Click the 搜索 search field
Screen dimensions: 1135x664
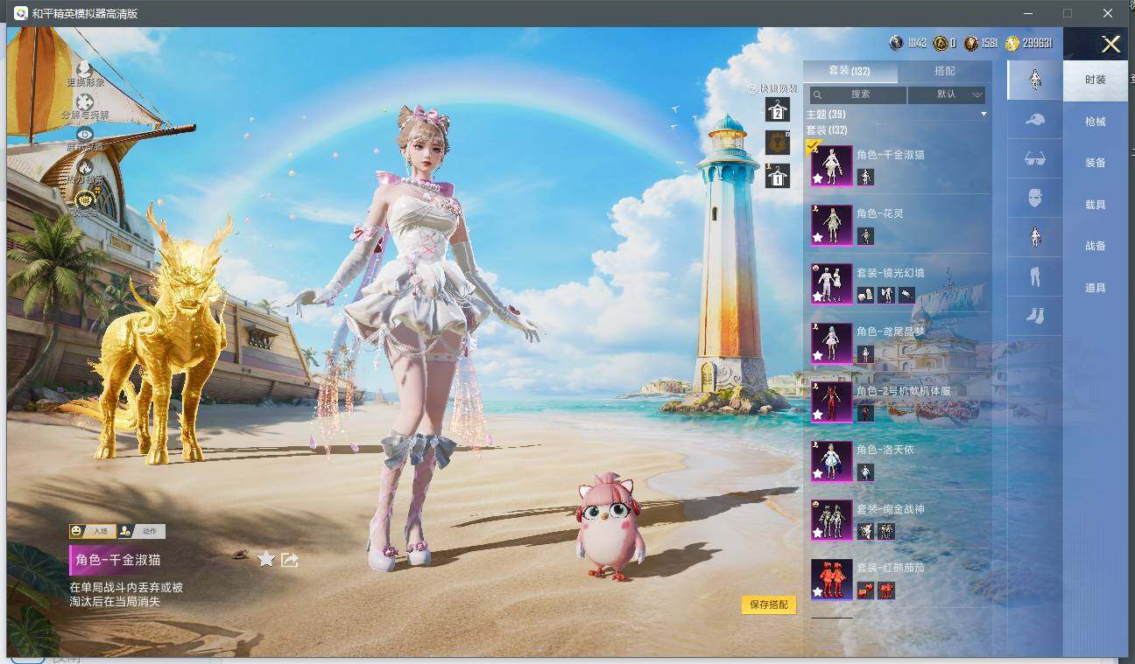pyautogui.click(x=858, y=94)
